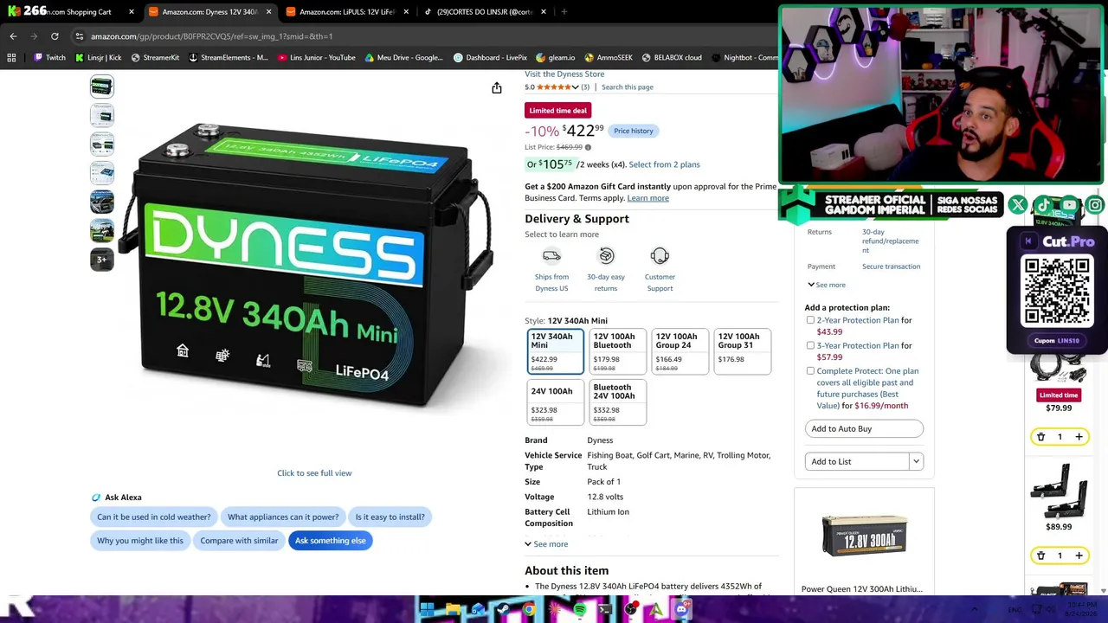Choose the 12V 100Ah Group 24 style
Image resolution: width=1108 pixels, height=623 pixels.
click(x=680, y=351)
